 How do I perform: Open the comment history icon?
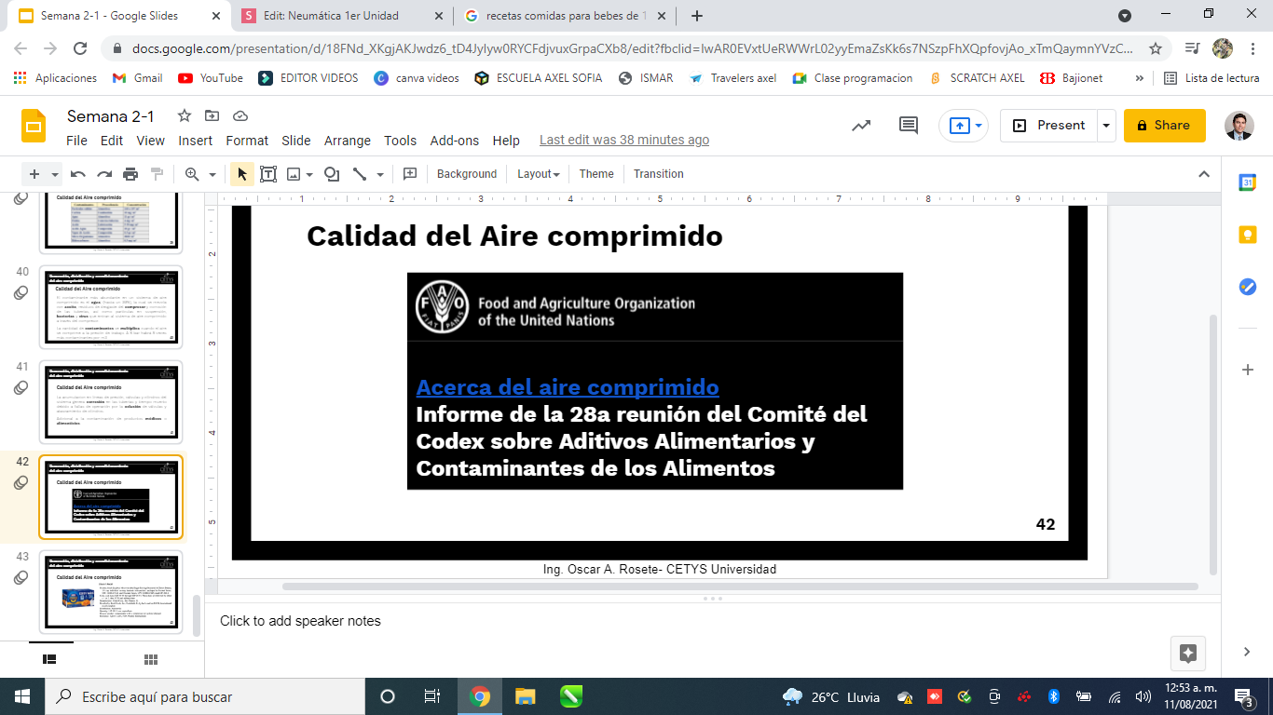[908, 126]
